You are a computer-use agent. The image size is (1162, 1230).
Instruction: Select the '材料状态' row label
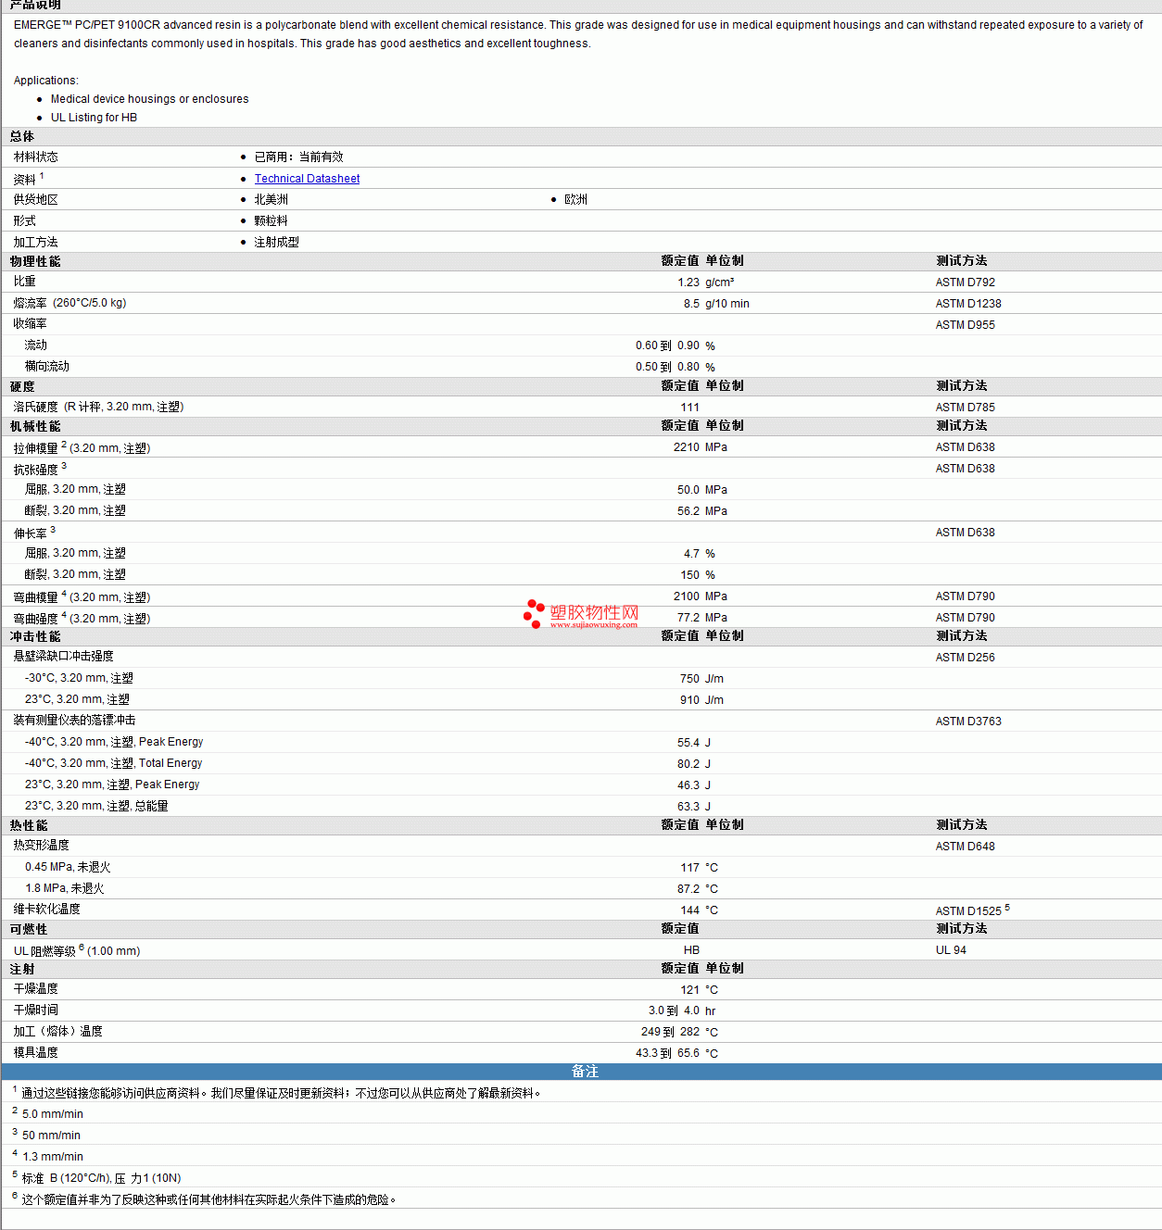tap(35, 157)
